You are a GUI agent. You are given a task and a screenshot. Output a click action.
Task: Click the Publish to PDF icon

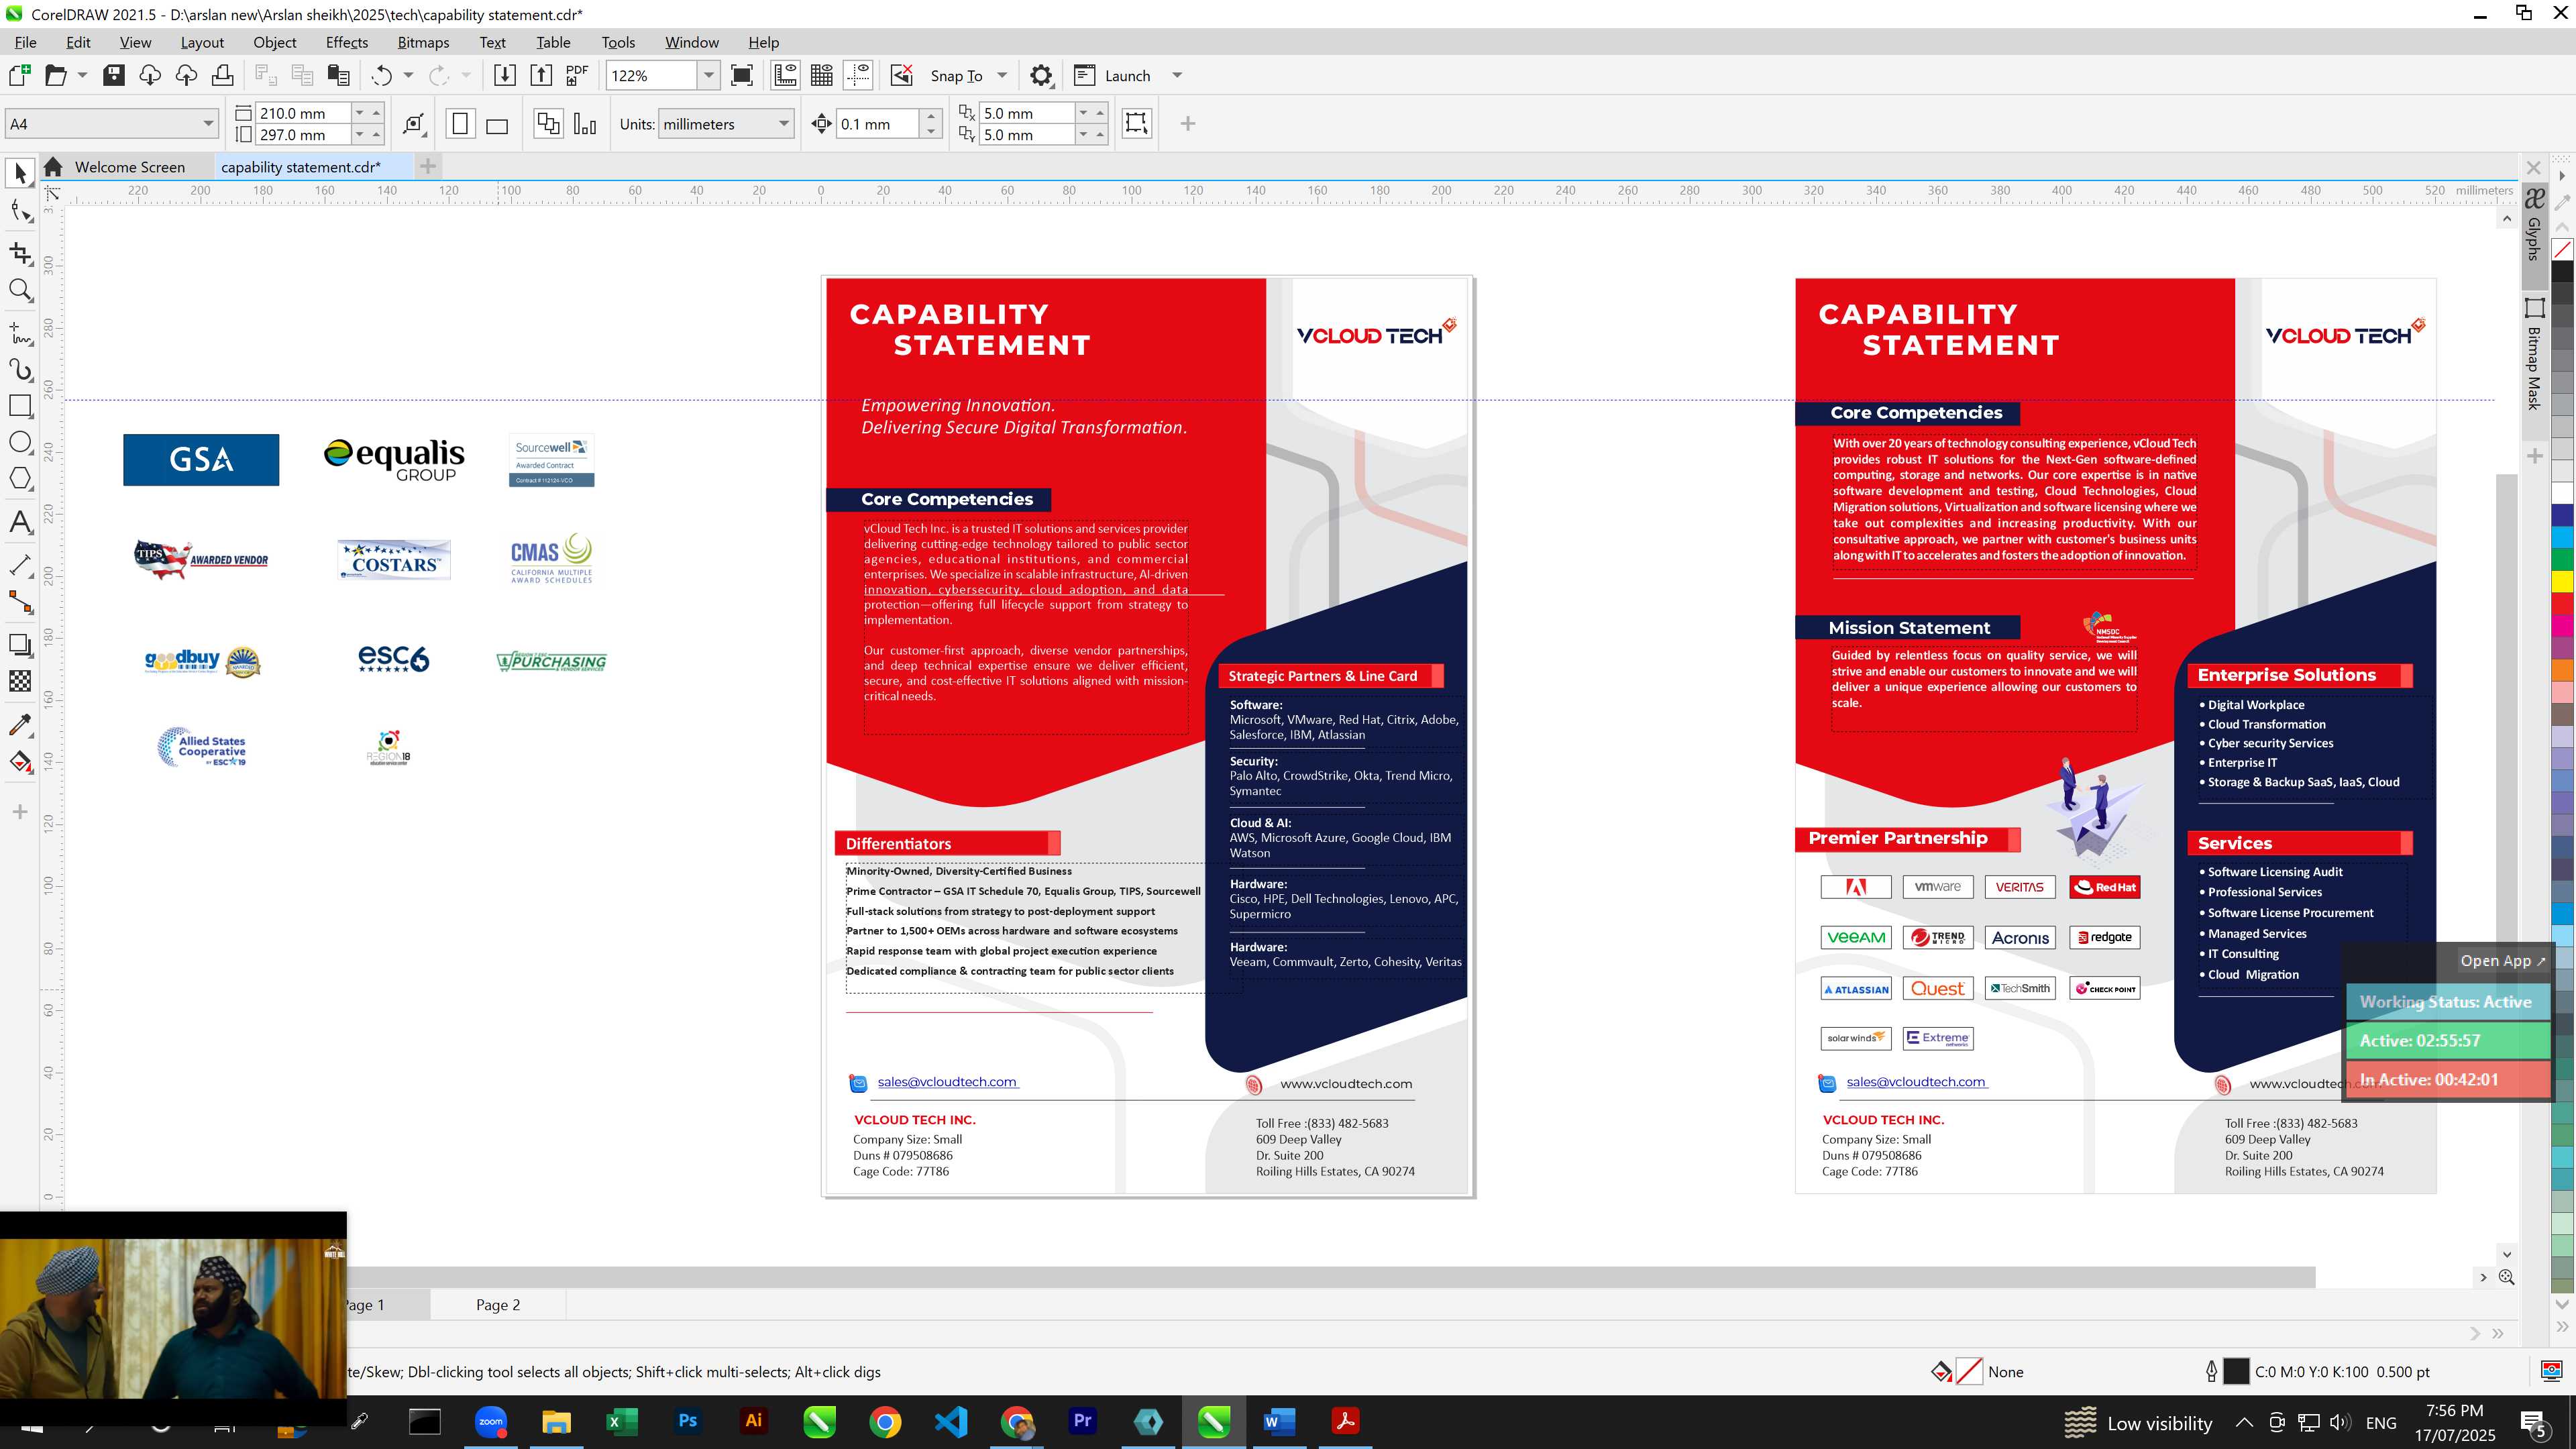point(577,75)
